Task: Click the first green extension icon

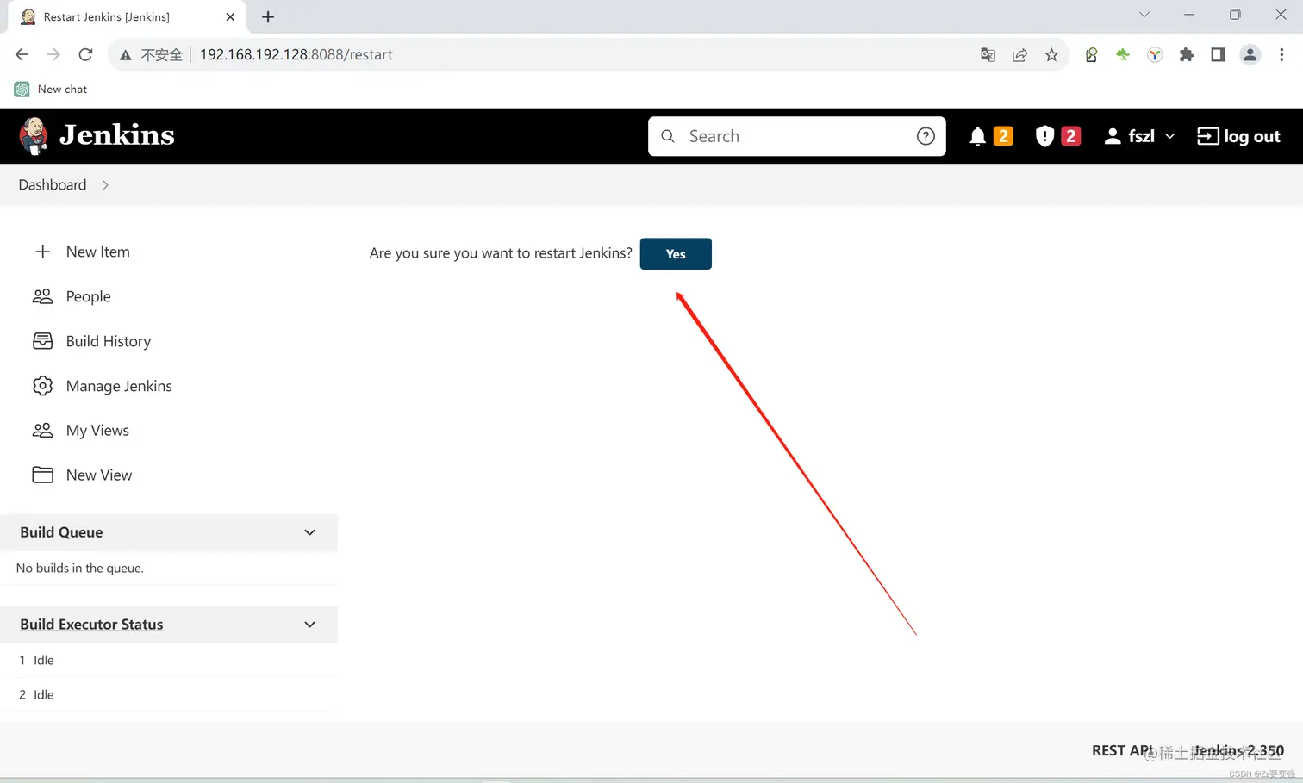Action: (x=1091, y=55)
